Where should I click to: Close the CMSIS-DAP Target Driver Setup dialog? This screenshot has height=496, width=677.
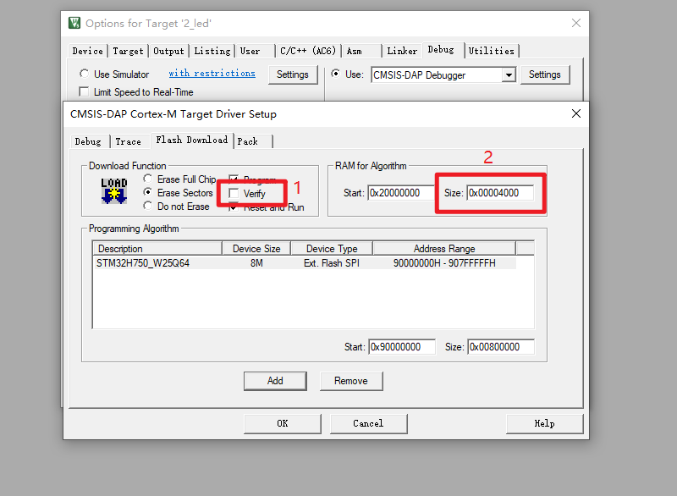click(x=576, y=113)
